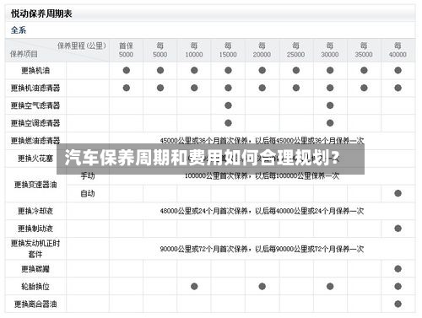Click the 更换制动液 row label
The image size is (422, 318).
coord(35,229)
